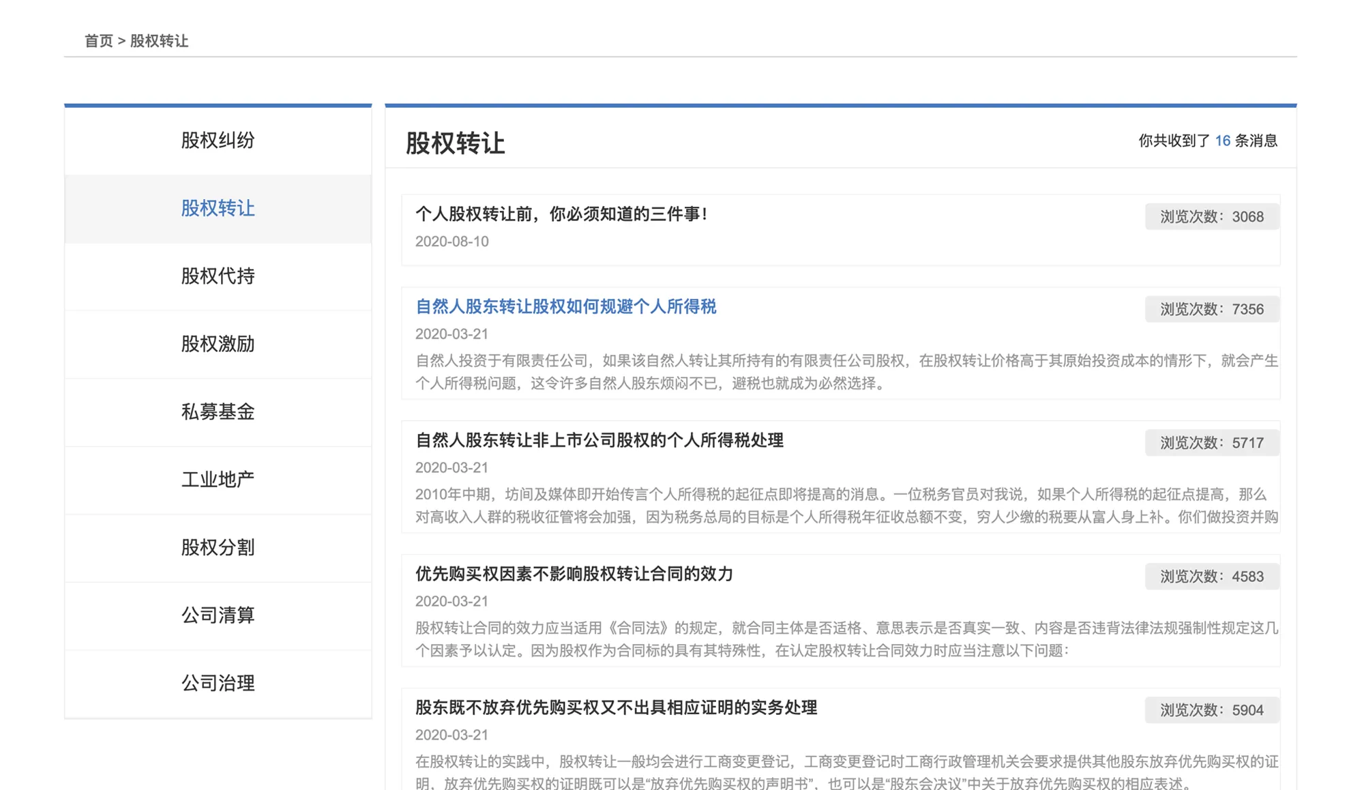Viewport: 1364px width, 790px height.
Task: Open 股权分割 sidebar category
Action: pyautogui.click(x=218, y=547)
